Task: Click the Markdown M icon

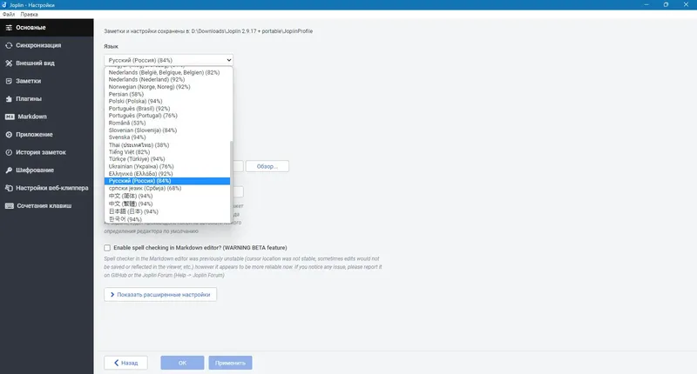Action: pos(10,117)
